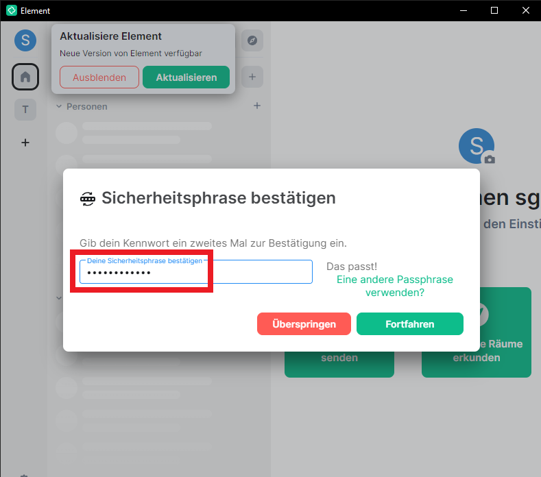Click the large profile avatar on the home page

474,145
